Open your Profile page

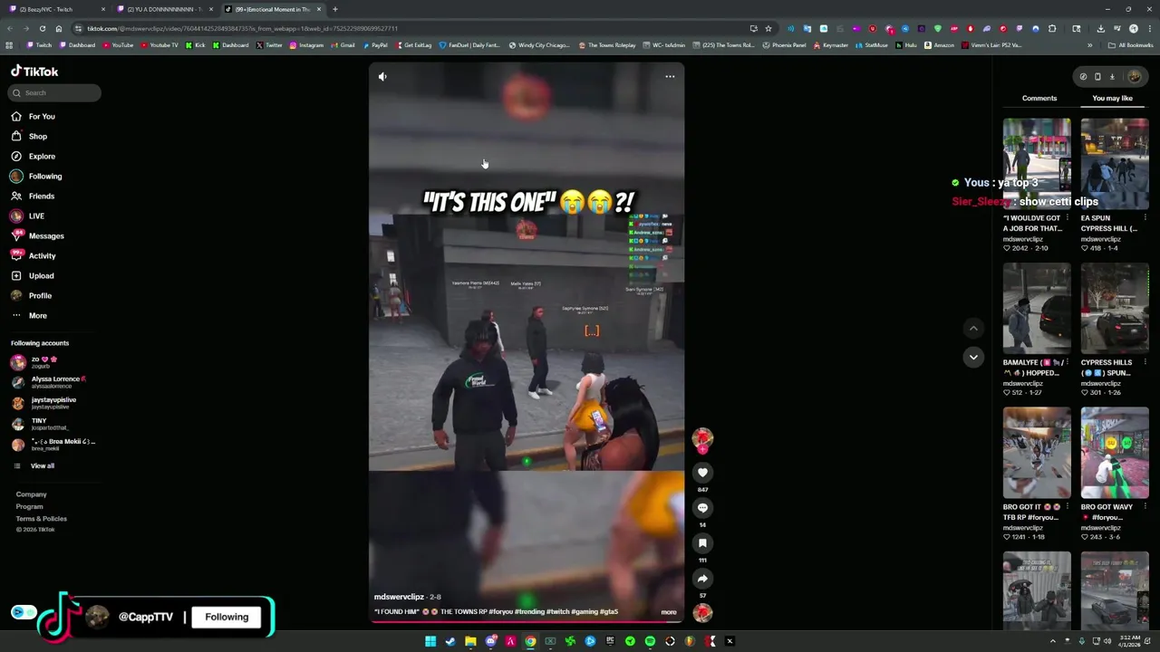31,296
